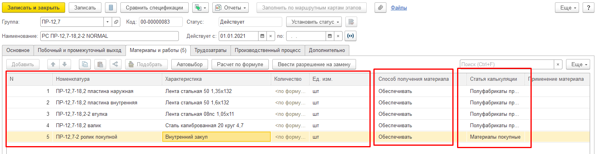Click cell Лента стальная 50 1,35x132
Viewport: 598px width, 154px height.
point(216,91)
